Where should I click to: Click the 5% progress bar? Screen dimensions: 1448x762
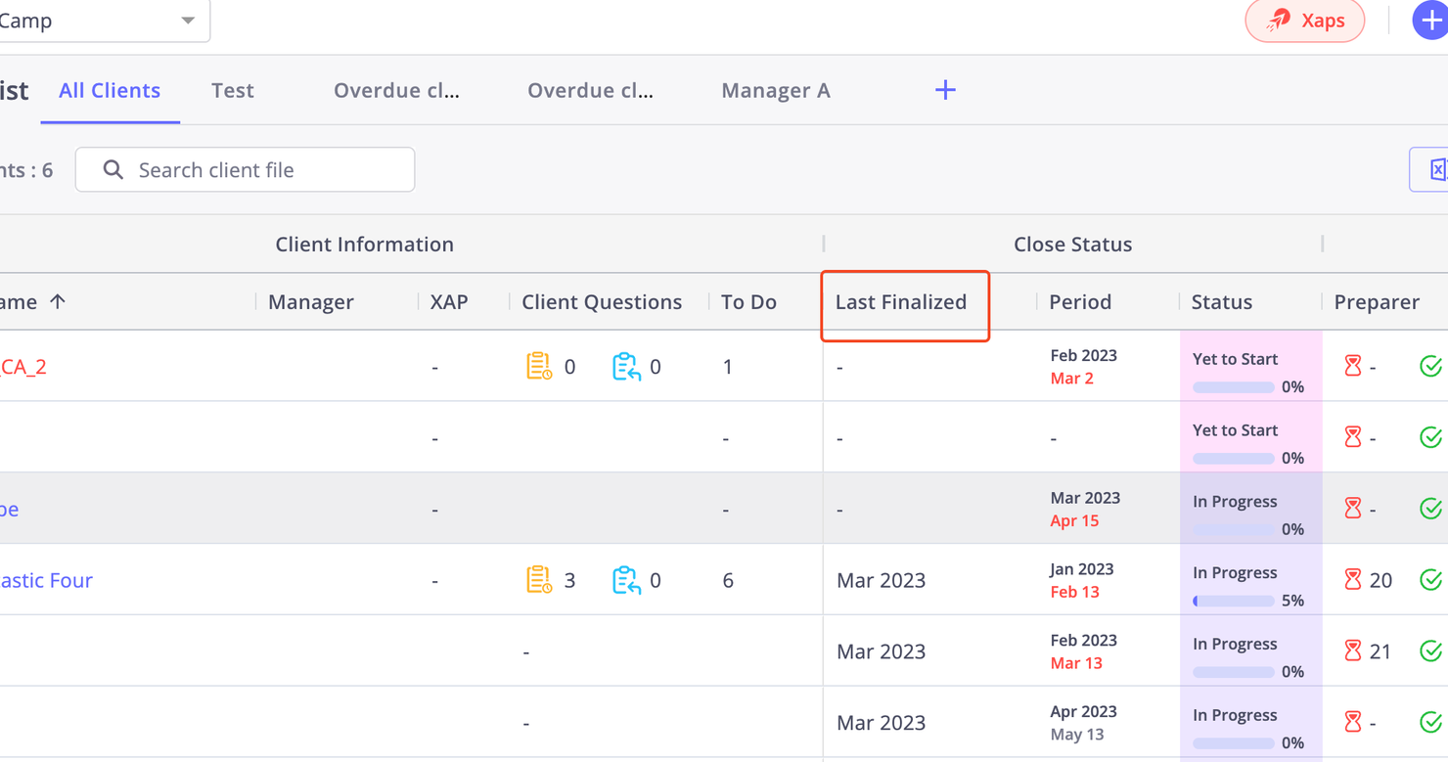[1235, 602]
